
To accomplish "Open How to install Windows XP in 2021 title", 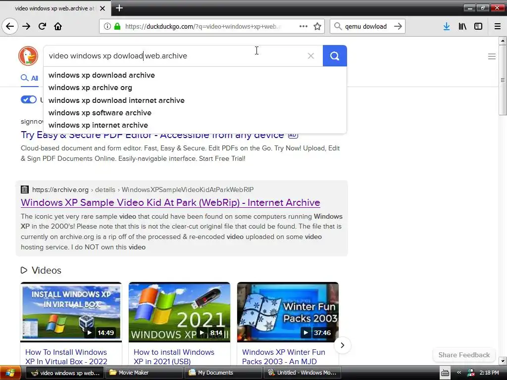I will pyautogui.click(x=174, y=357).
